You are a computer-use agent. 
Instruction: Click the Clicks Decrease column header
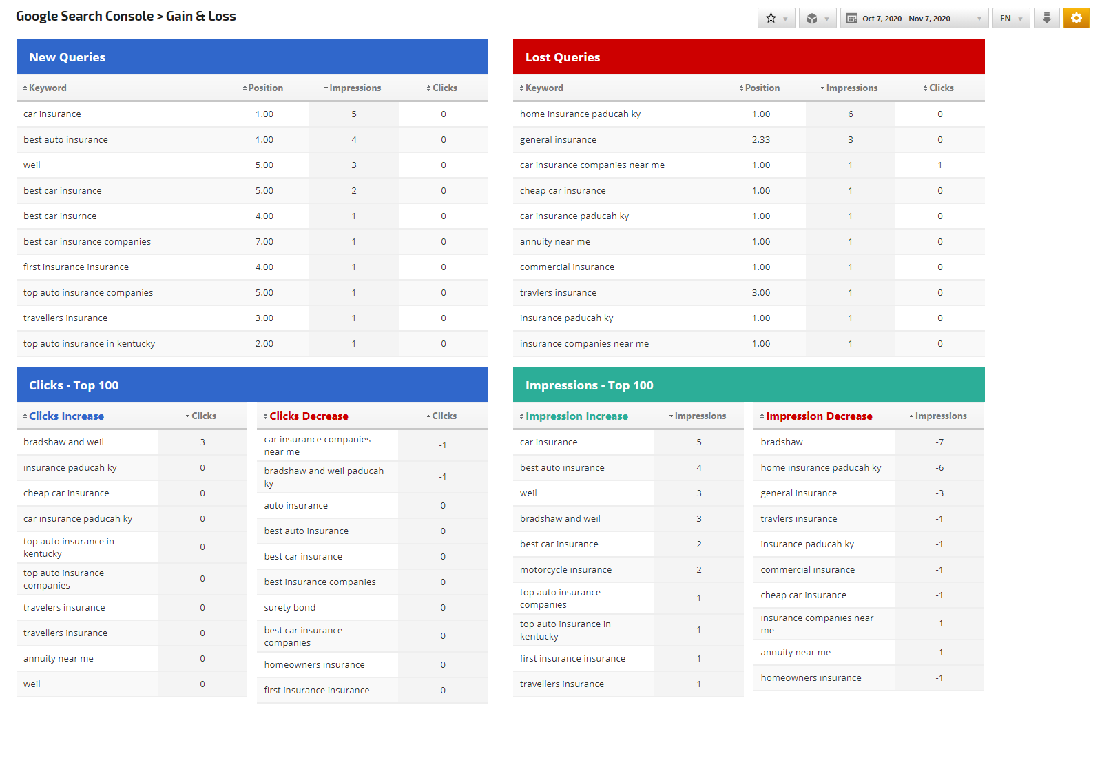click(309, 416)
